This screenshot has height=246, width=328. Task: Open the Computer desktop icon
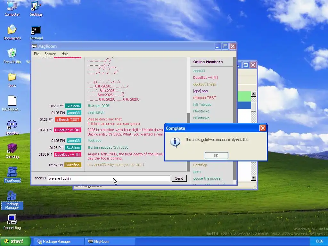pyautogui.click(x=12, y=8)
